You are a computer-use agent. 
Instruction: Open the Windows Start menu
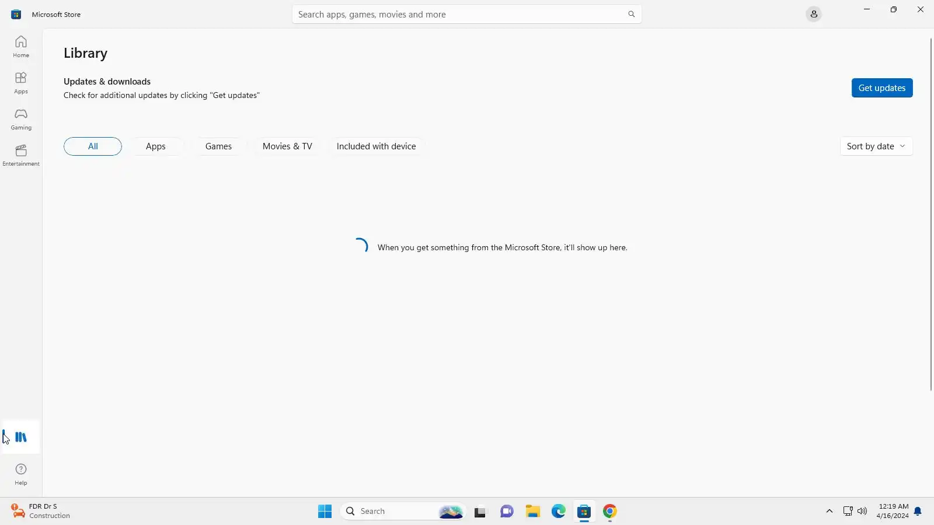coord(325,512)
